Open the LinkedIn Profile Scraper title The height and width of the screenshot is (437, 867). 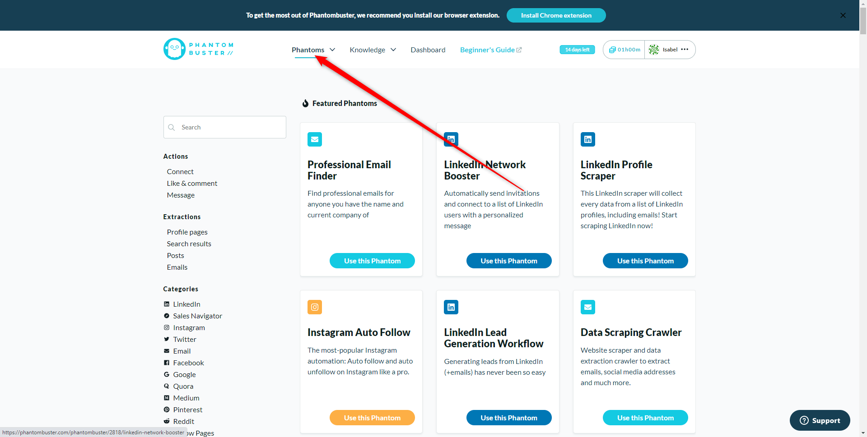click(x=616, y=170)
